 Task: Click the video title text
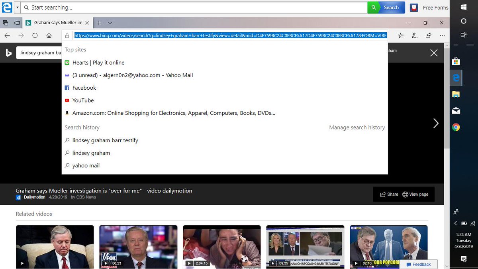pos(104,191)
